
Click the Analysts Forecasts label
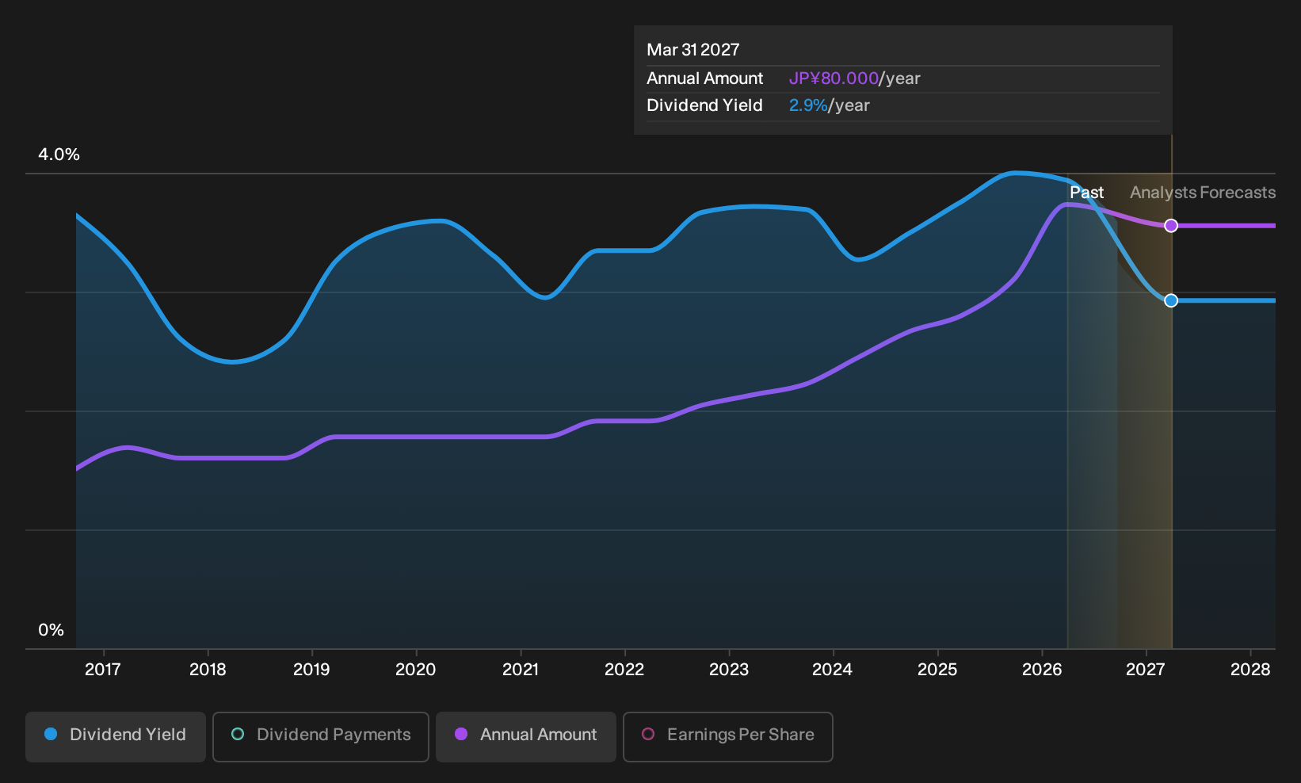coord(1203,193)
